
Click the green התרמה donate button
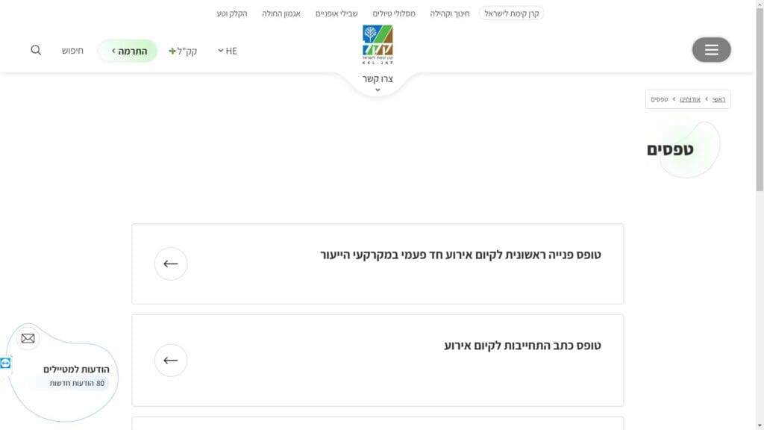pos(128,51)
